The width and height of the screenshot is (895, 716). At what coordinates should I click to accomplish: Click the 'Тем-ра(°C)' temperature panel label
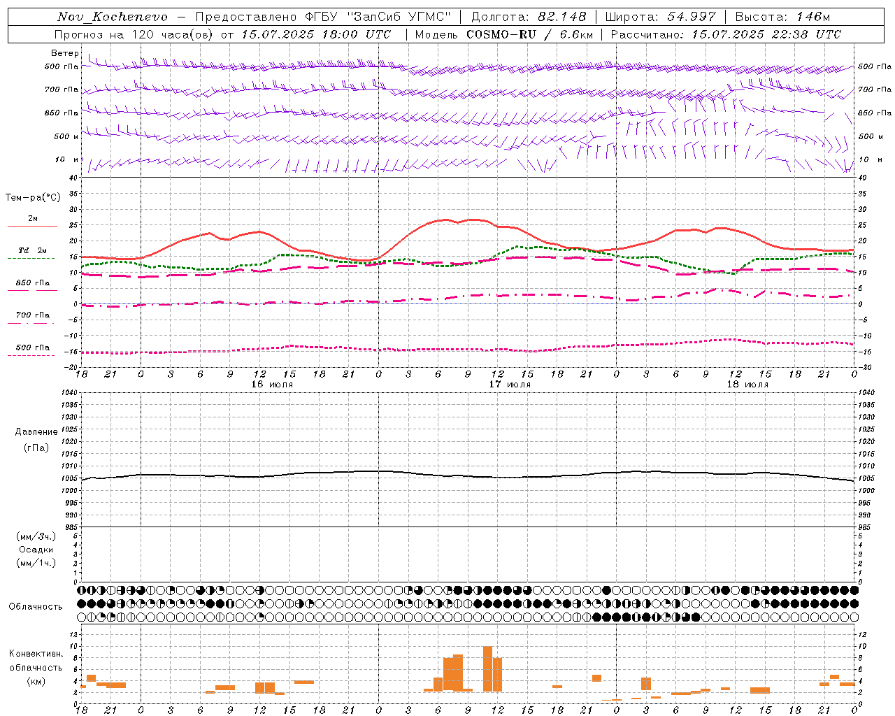(x=33, y=198)
